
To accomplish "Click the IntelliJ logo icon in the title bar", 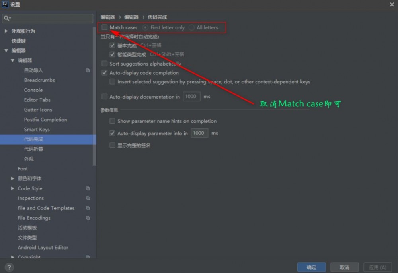I will (x=5, y=4).
